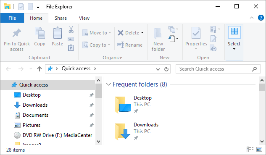Click navigation pane scrollbar up arrow

pyautogui.click(x=99, y=80)
